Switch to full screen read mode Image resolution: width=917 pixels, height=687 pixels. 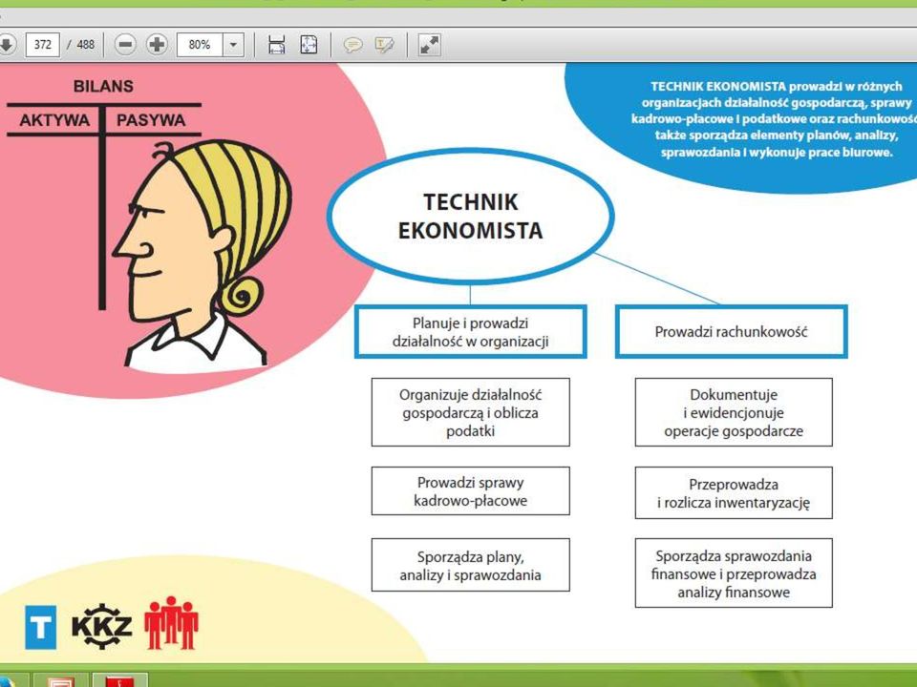coord(429,45)
